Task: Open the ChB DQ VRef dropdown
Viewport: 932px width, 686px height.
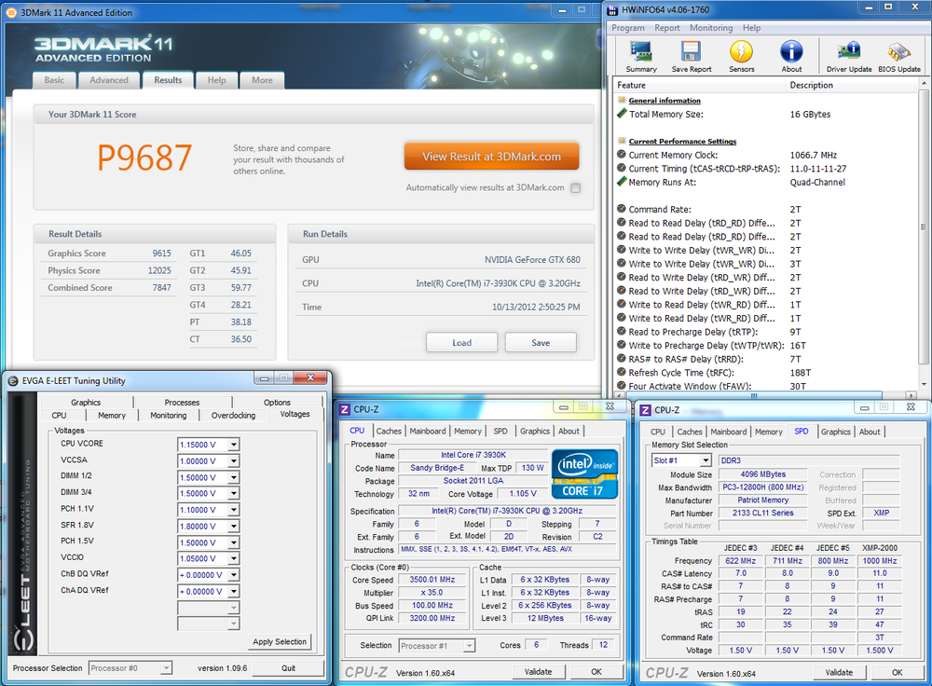Action: coord(234,575)
